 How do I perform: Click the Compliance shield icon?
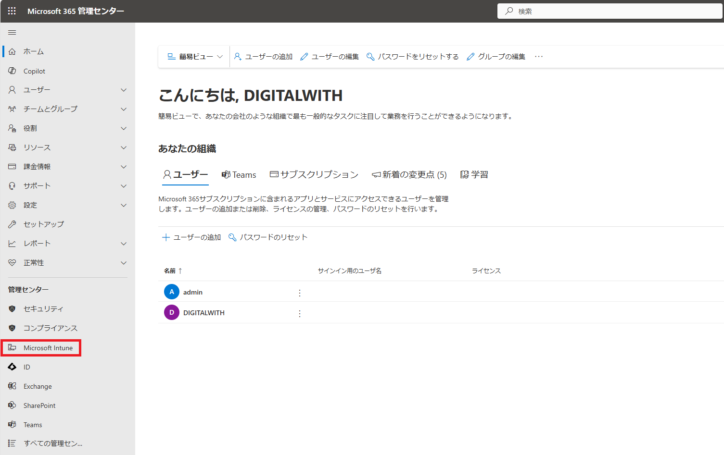[x=12, y=328]
